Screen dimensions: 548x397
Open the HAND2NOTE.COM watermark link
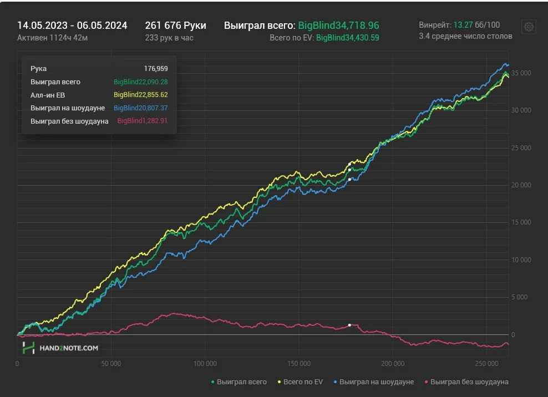[68, 348]
